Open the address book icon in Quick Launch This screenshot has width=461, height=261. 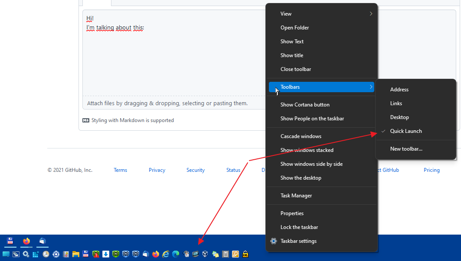[66, 254]
